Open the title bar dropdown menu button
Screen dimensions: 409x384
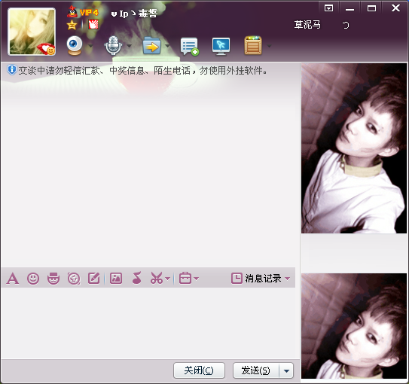coord(328,8)
